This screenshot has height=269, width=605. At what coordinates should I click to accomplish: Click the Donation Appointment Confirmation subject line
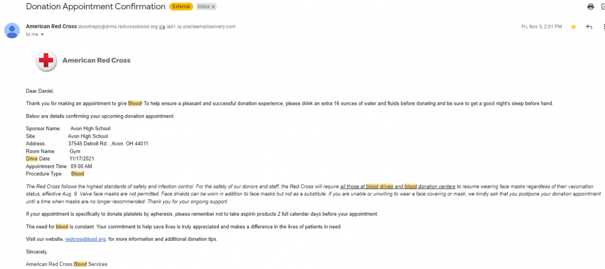click(95, 7)
